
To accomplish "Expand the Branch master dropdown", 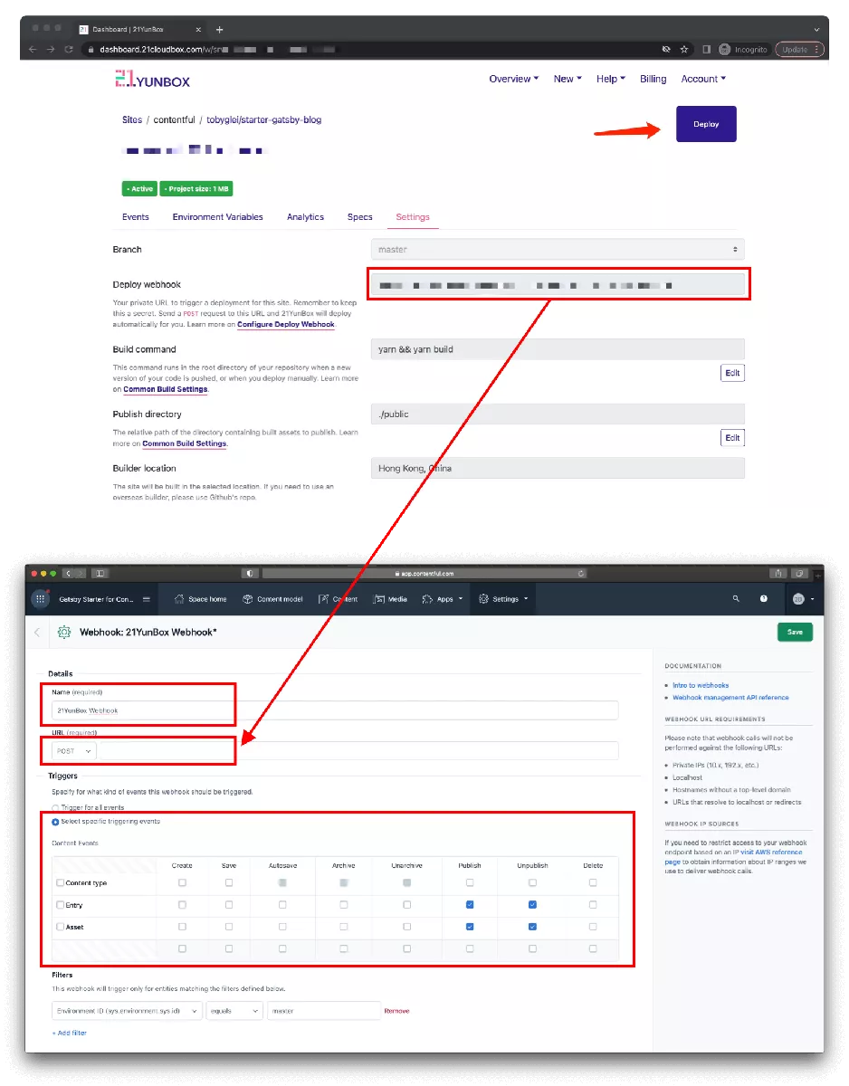I will [557, 250].
